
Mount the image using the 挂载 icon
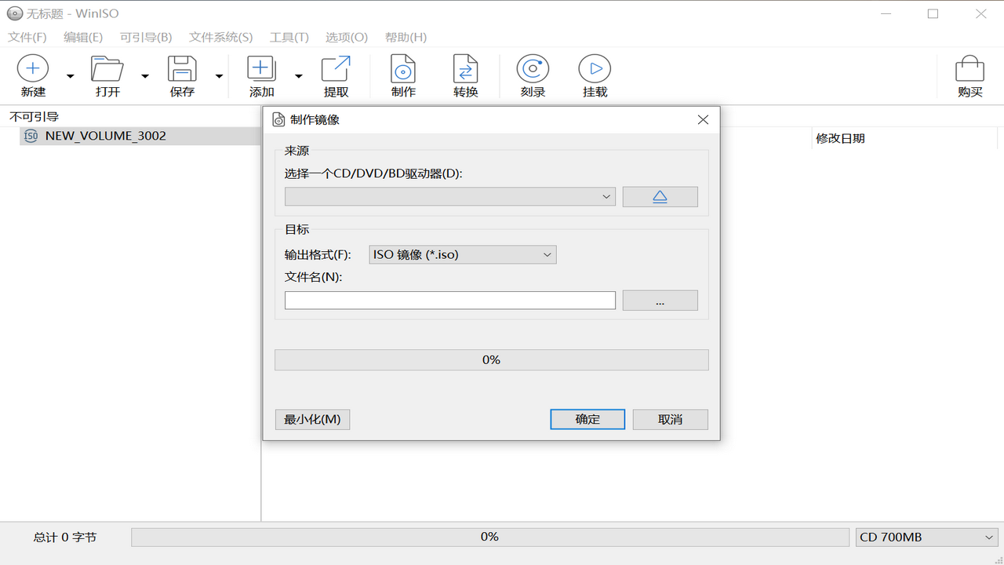594,75
